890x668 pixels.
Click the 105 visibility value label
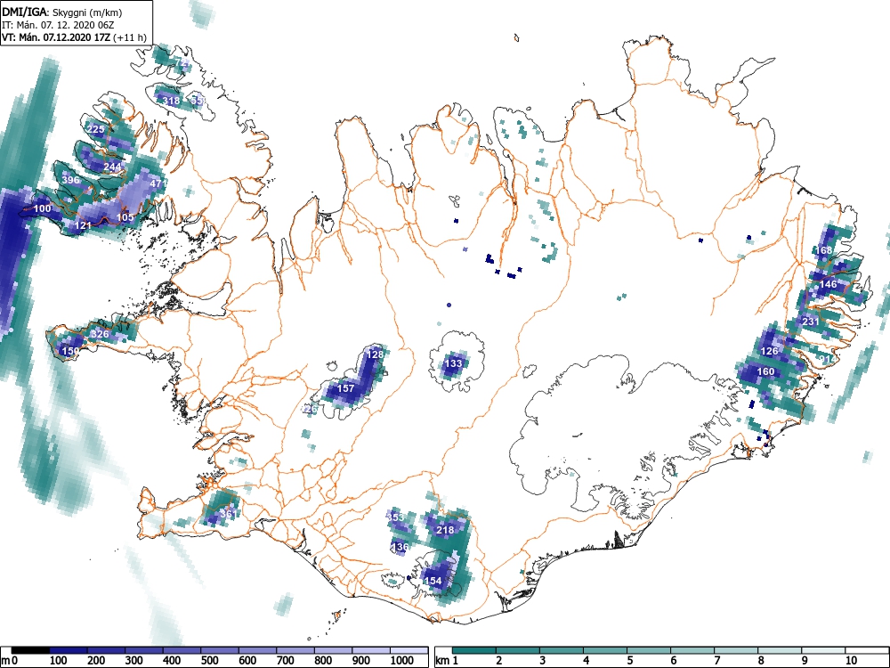125,217
